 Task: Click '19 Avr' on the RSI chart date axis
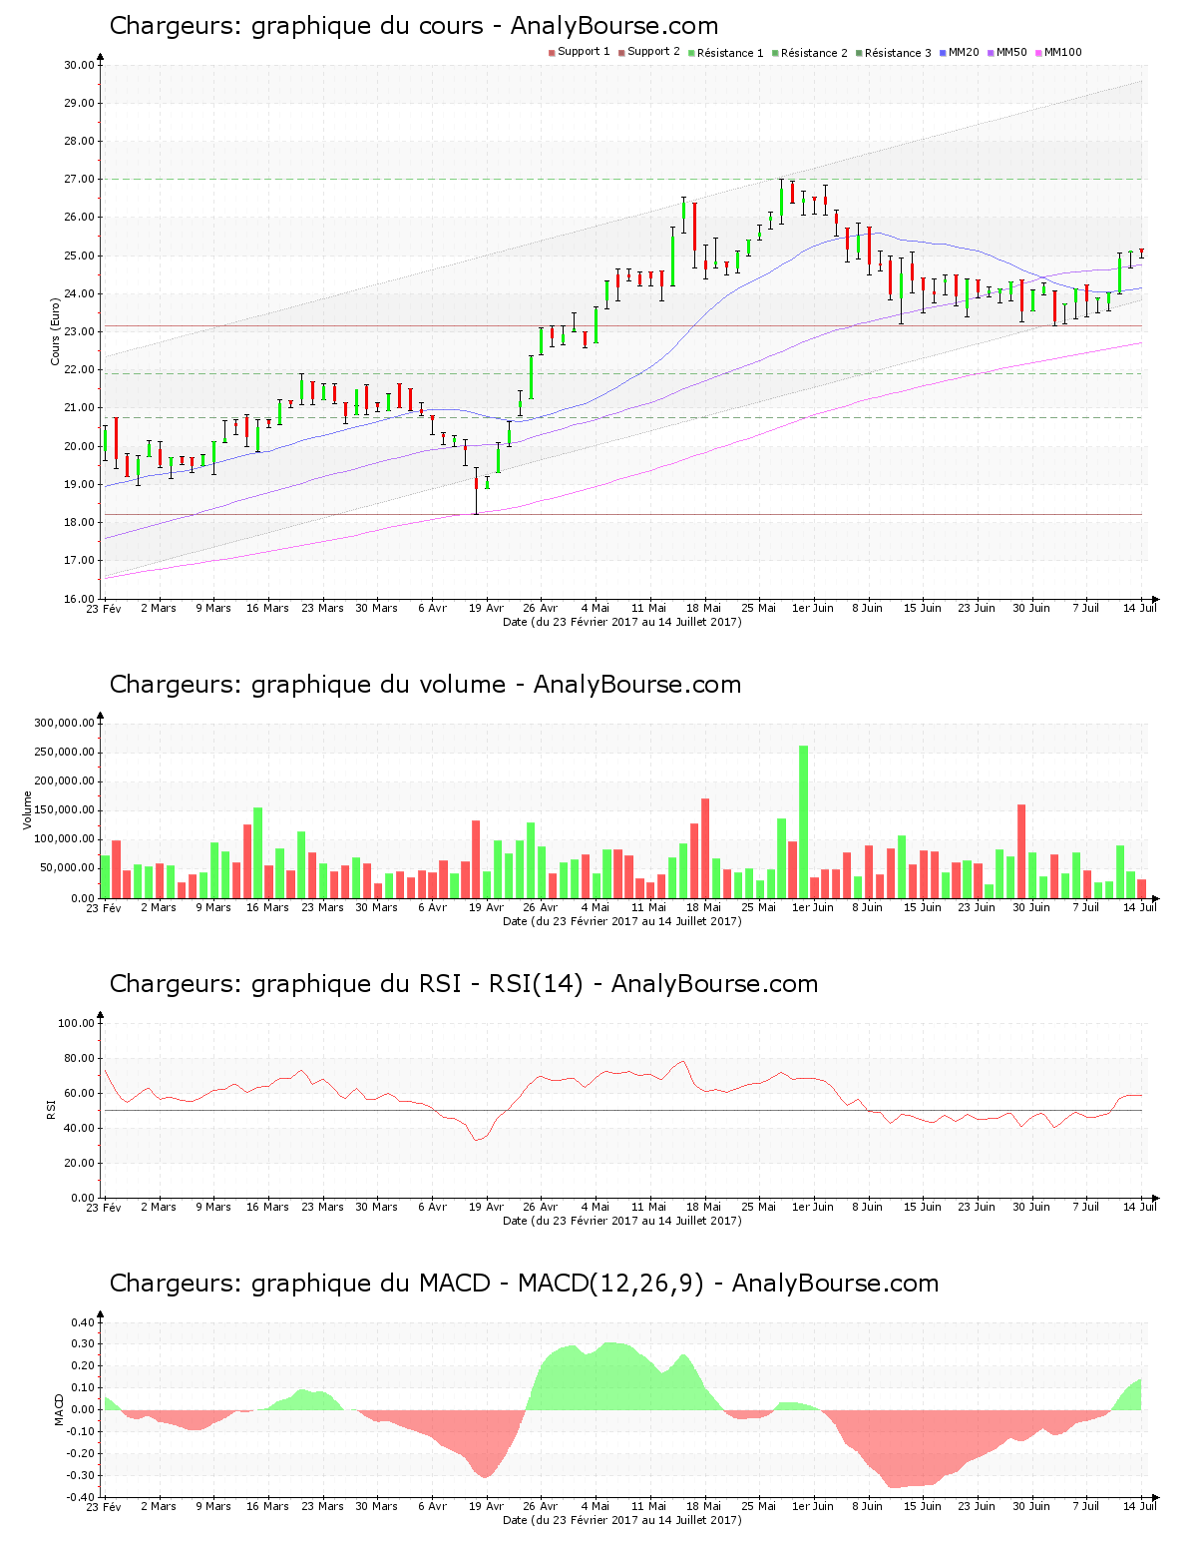pos(486,1207)
